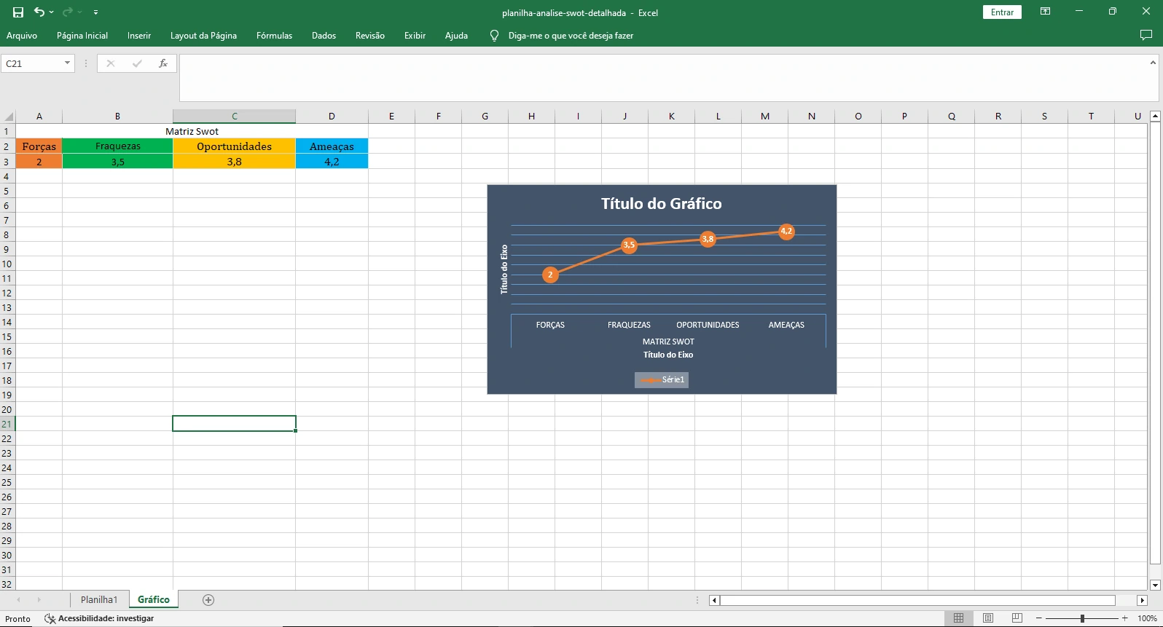
Task: Switch to Page Layout view
Action: coord(988,618)
